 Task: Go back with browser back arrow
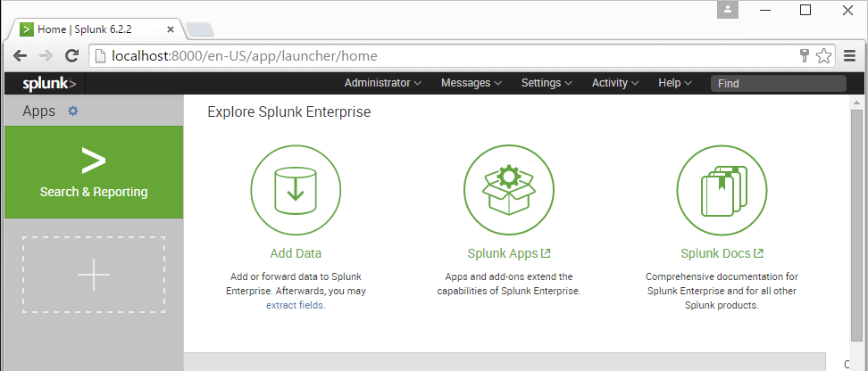(20, 55)
